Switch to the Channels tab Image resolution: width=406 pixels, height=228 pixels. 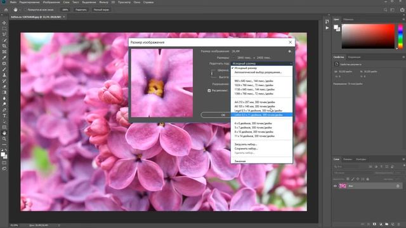point(348,159)
